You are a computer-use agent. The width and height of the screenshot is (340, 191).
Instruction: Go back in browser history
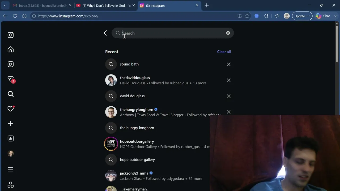click(5, 16)
